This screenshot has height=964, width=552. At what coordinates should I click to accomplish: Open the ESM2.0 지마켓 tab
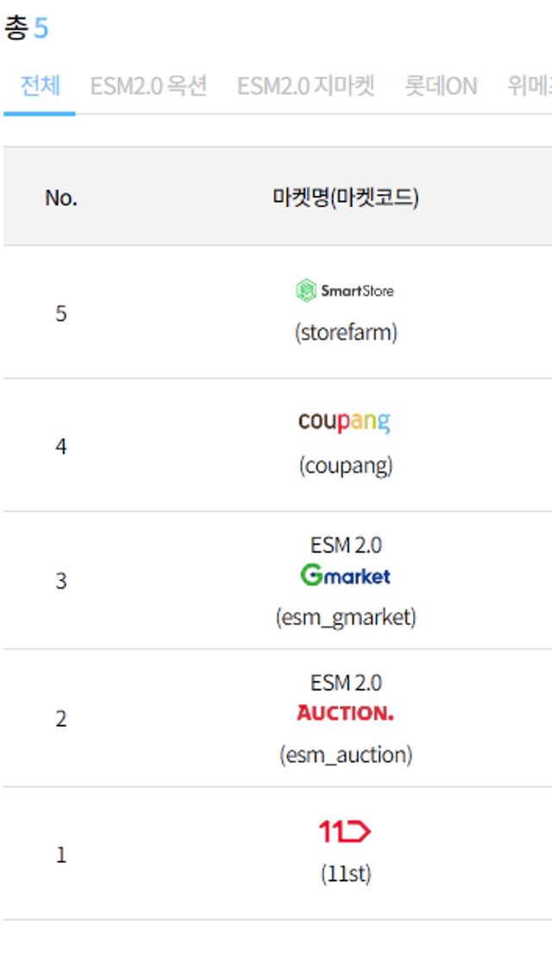(x=306, y=86)
